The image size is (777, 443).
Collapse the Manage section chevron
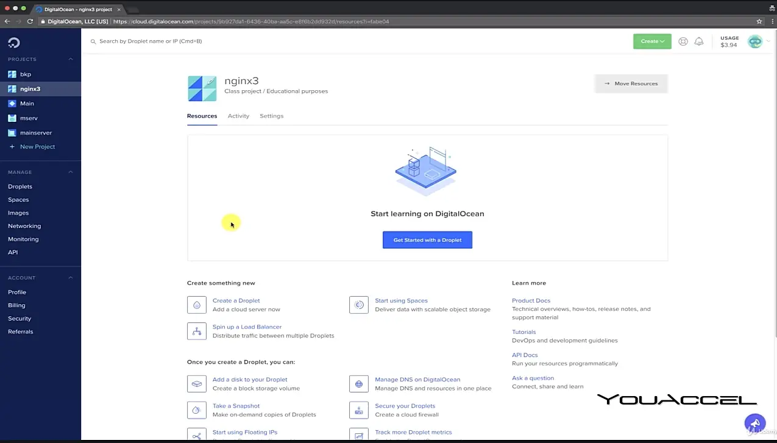tap(71, 172)
